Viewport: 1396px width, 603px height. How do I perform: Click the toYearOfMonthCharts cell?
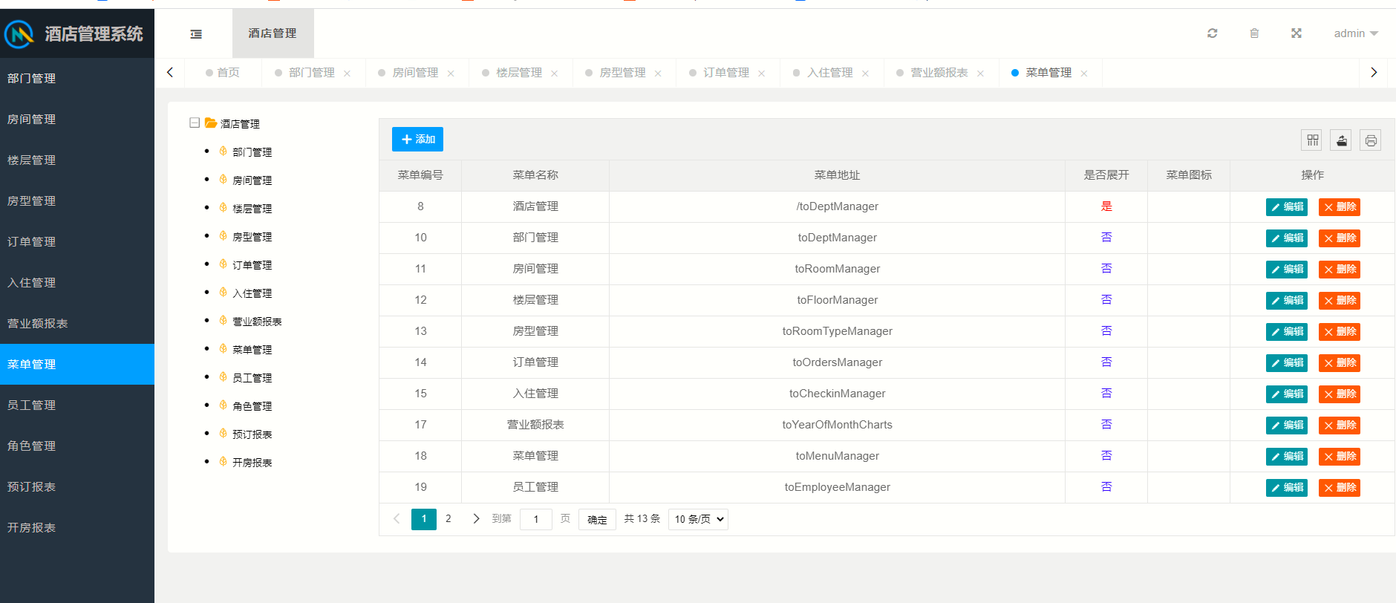click(837, 425)
